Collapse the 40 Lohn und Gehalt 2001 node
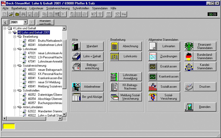221x138 pixels. tap(10, 32)
